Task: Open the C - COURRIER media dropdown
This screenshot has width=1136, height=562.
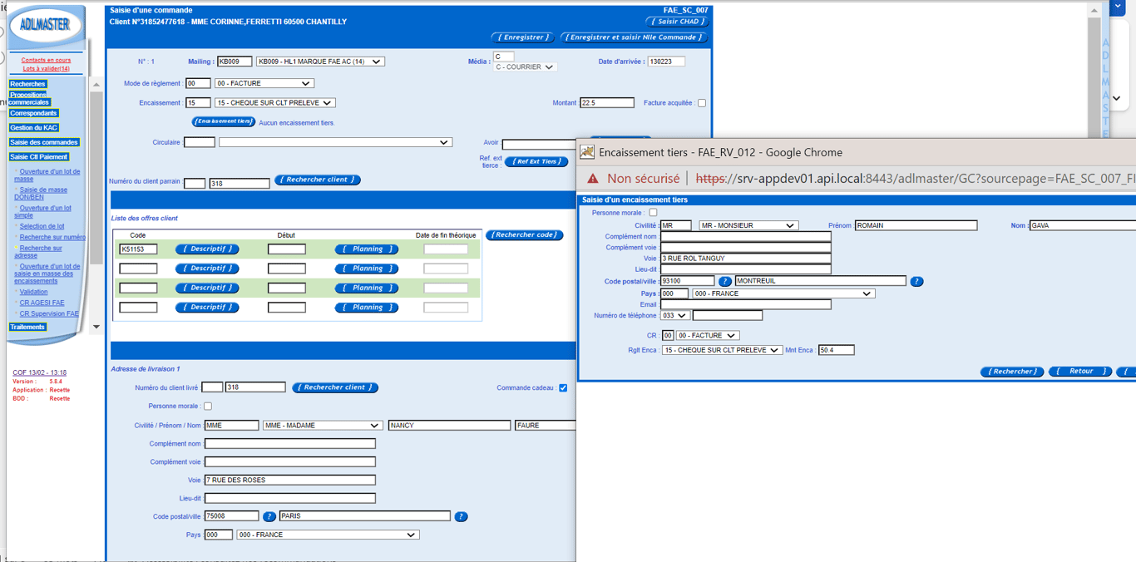Action: pos(525,67)
